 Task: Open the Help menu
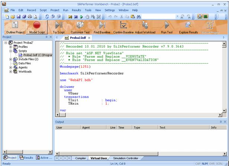point(135,10)
